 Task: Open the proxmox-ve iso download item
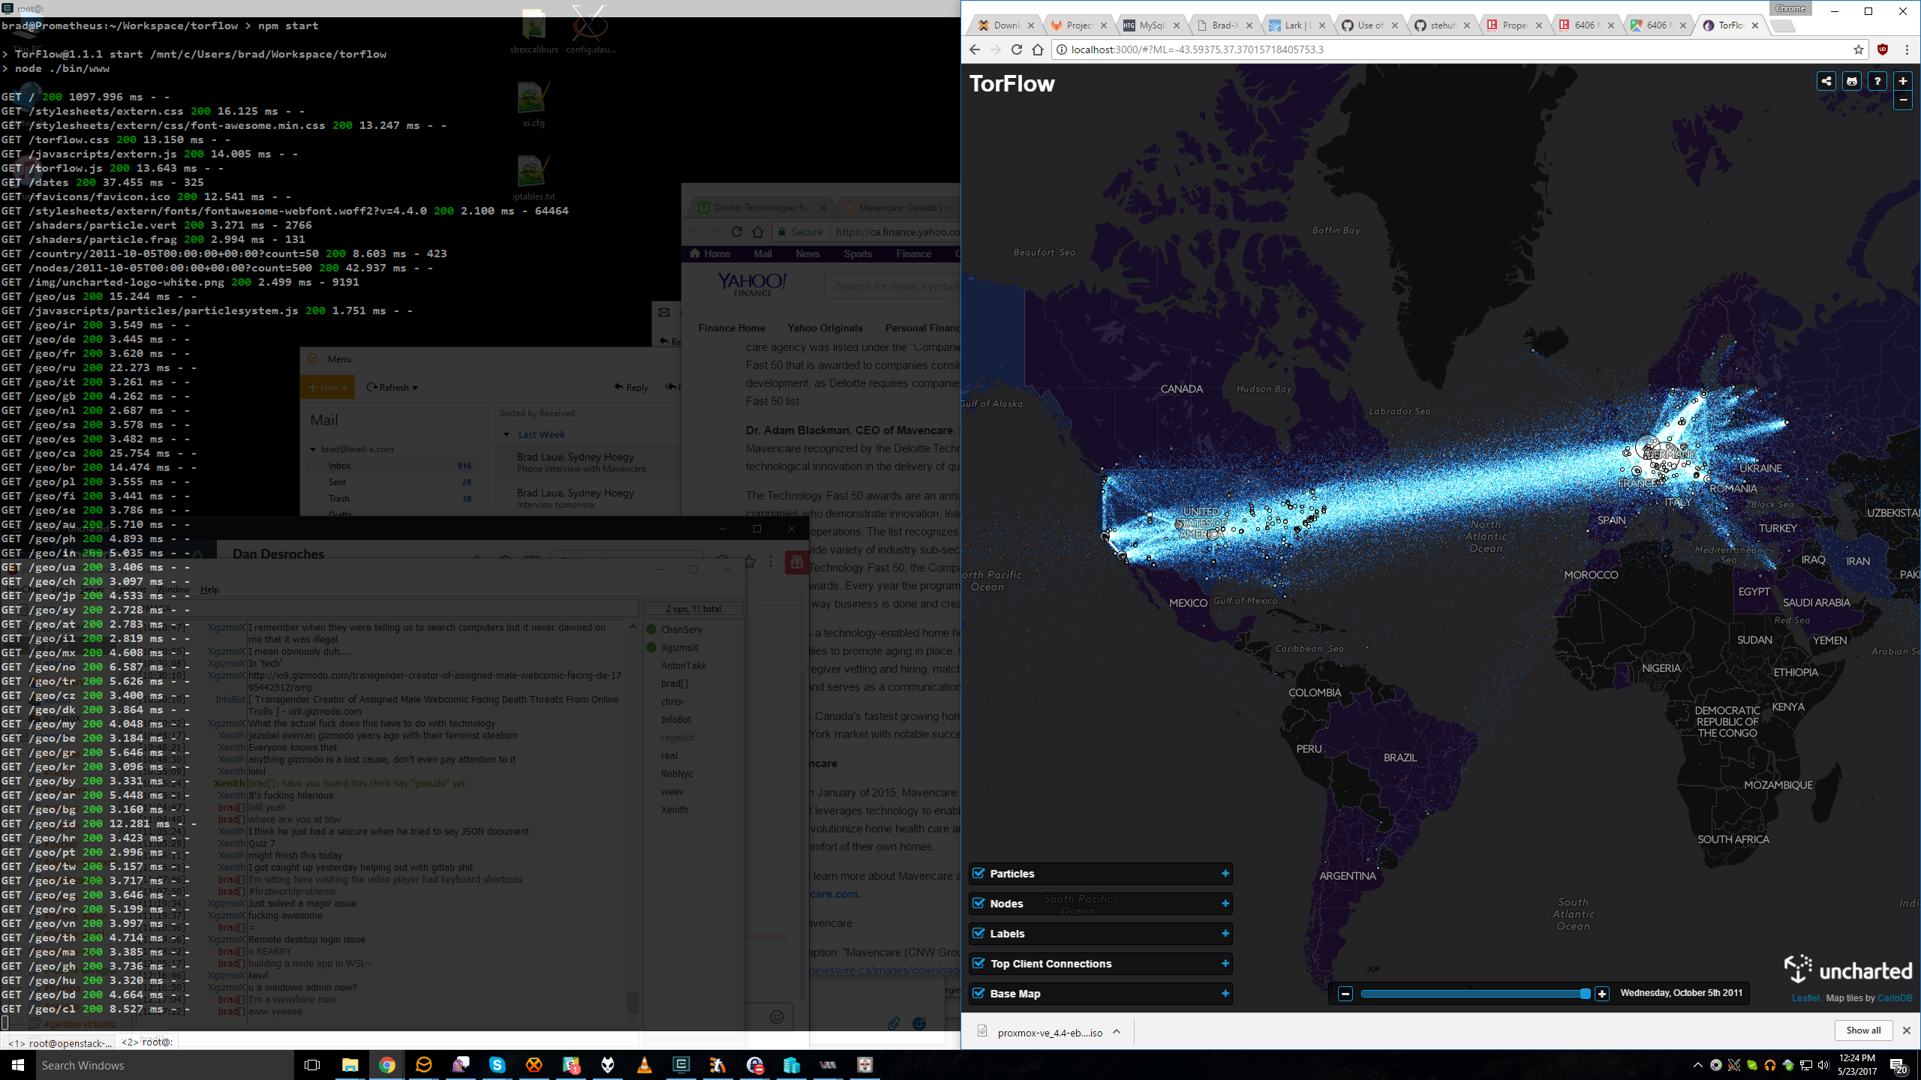[1049, 1033]
